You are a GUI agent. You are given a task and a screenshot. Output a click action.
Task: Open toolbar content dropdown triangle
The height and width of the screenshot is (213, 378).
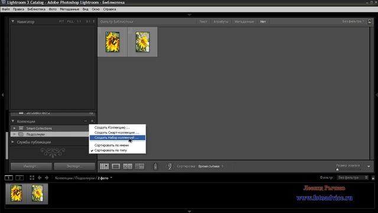pyautogui.click(x=369, y=166)
